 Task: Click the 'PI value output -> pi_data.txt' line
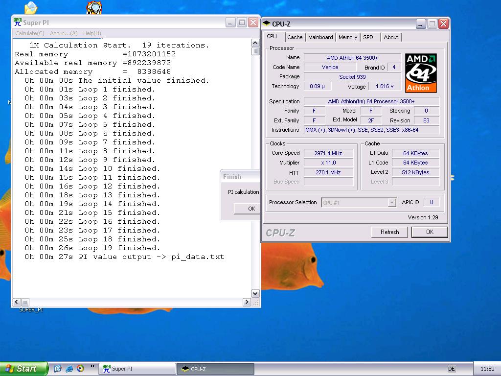pos(125,257)
